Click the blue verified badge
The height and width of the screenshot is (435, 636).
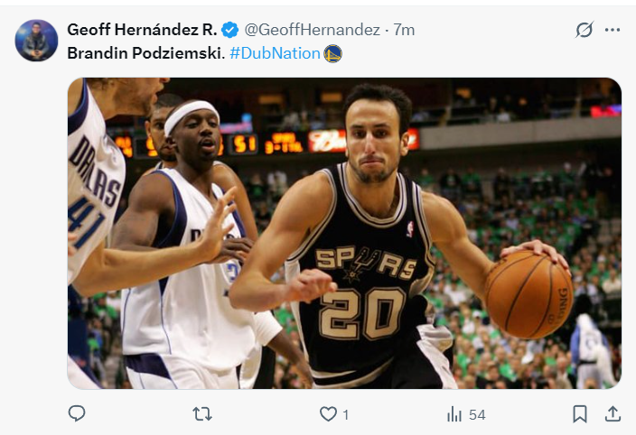coord(230,30)
